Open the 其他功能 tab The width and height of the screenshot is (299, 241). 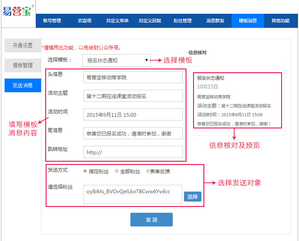pos(280,21)
